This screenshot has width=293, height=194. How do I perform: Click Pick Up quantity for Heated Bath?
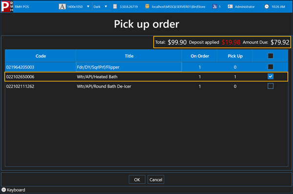(x=235, y=77)
